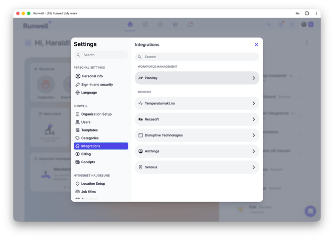Click the building icon by Organization Setup
This screenshot has width=334, height=239.
[78, 114]
